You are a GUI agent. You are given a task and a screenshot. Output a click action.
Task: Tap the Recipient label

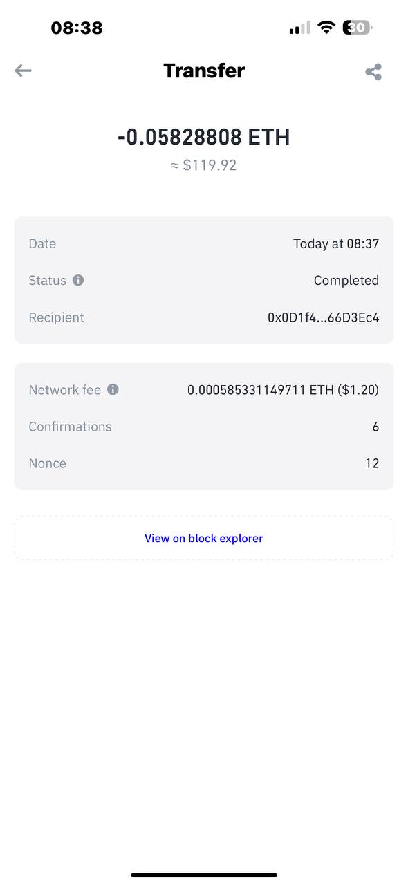pos(56,317)
